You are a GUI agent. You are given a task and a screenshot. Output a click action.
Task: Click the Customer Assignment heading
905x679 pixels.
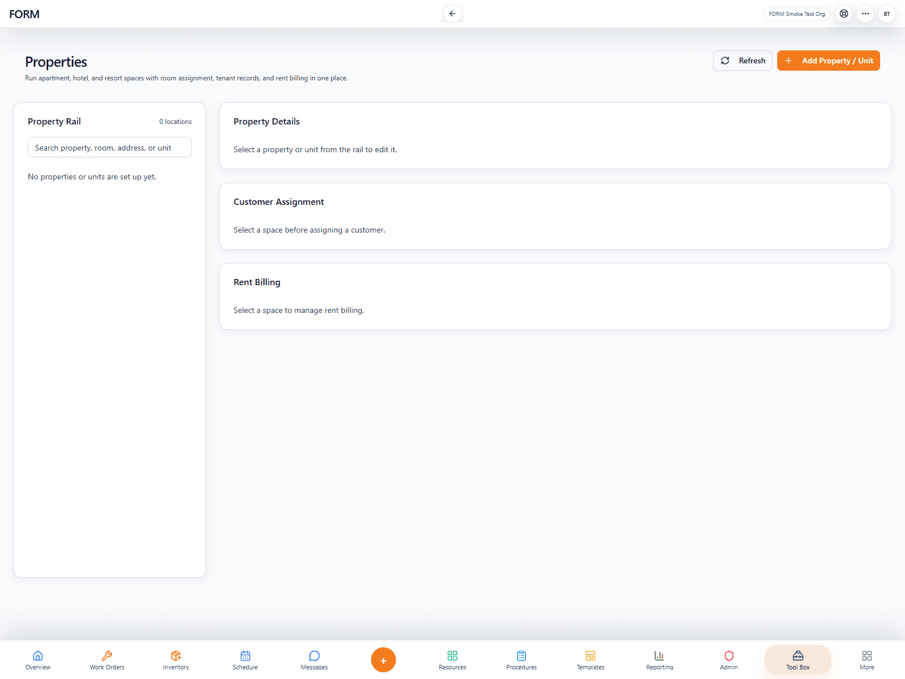279,202
